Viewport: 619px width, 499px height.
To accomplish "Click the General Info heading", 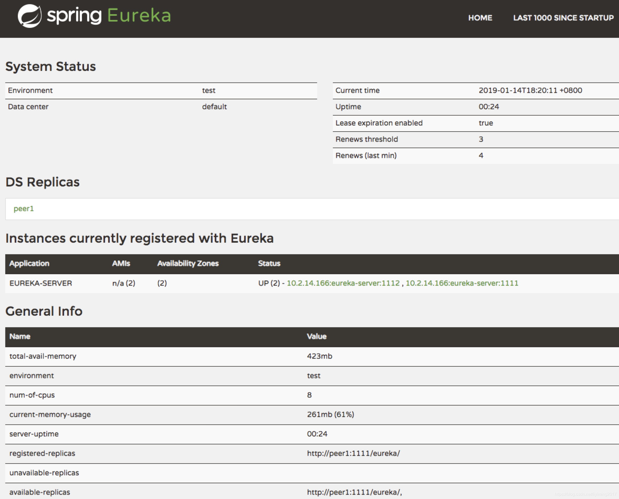I will point(44,311).
